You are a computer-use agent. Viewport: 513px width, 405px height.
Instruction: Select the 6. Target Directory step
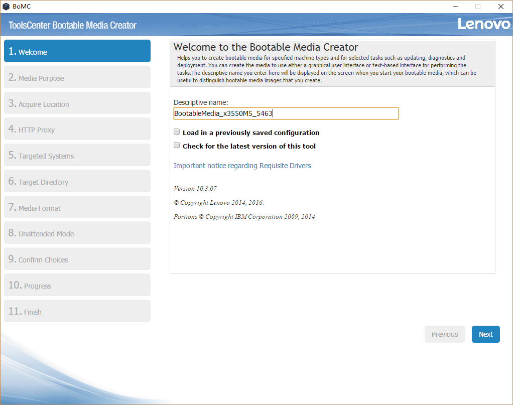[77, 181]
